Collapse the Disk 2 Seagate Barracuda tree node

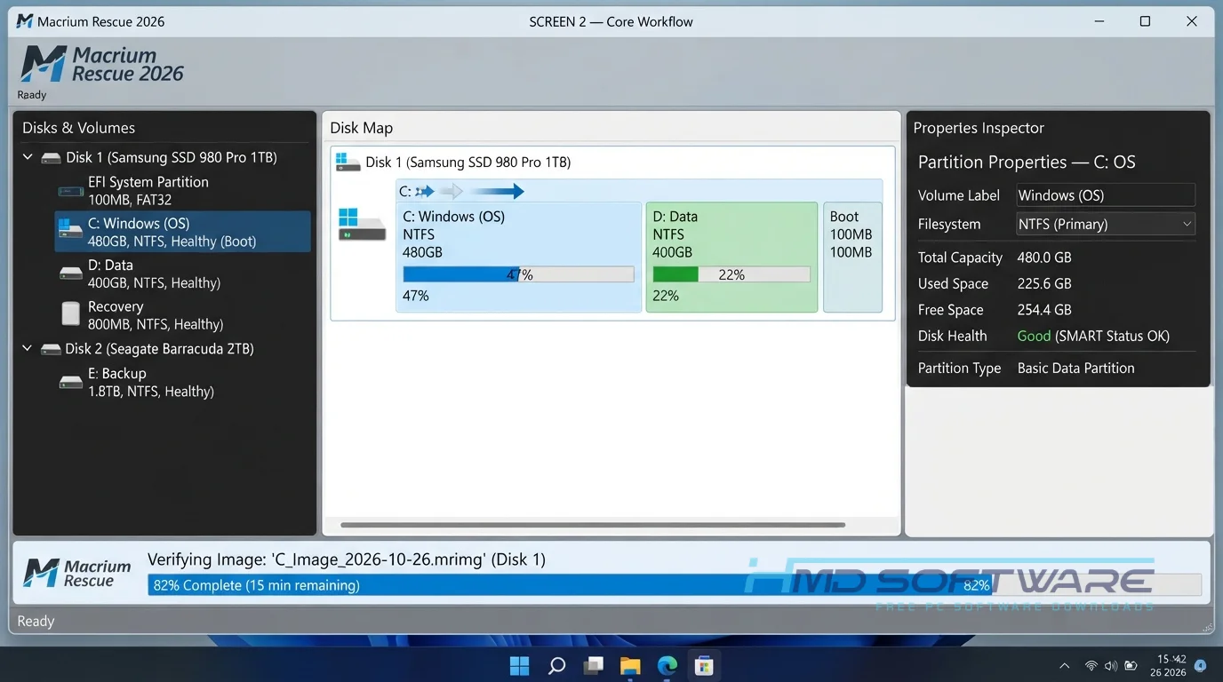[28, 349]
